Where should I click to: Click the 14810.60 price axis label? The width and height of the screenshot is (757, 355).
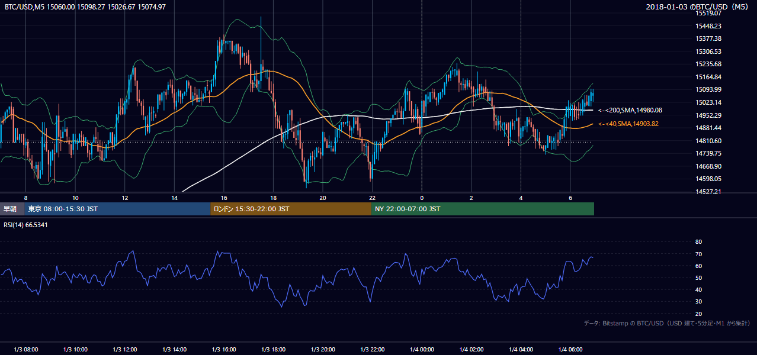click(x=708, y=141)
